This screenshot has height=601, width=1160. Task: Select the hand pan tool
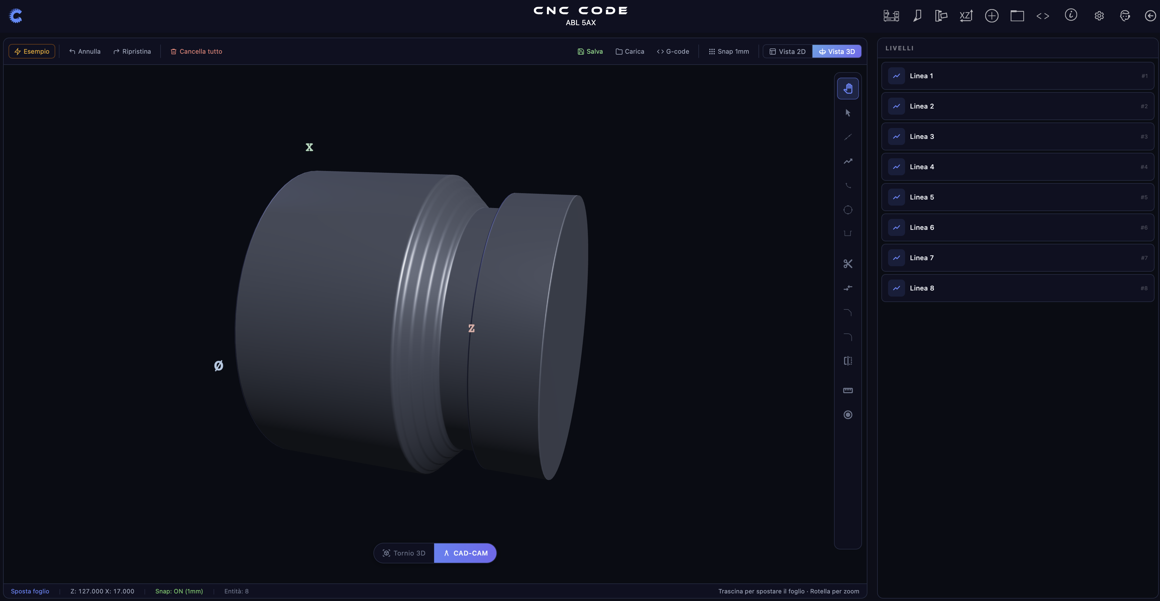(x=847, y=89)
